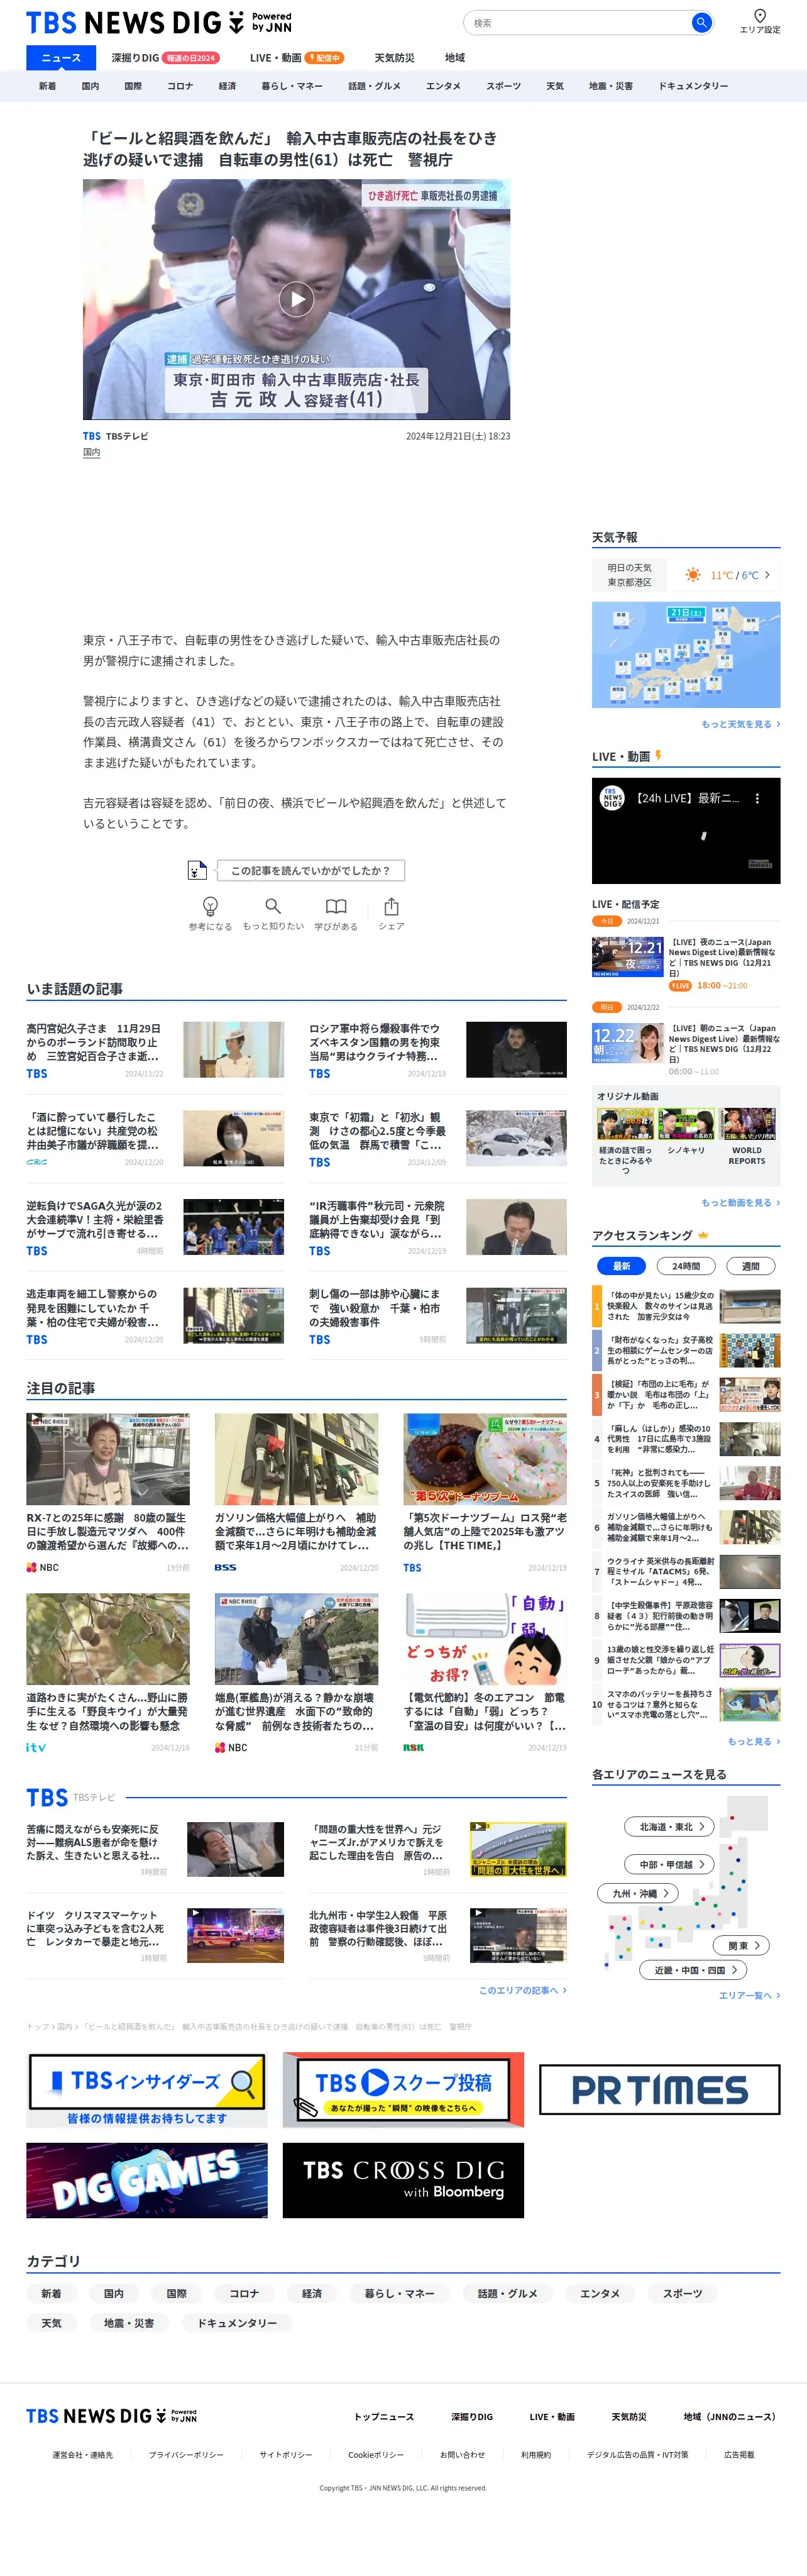Click the 地震・災害 footer category chip
Screen dimensions: 807x2576
pyautogui.click(x=129, y=2323)
